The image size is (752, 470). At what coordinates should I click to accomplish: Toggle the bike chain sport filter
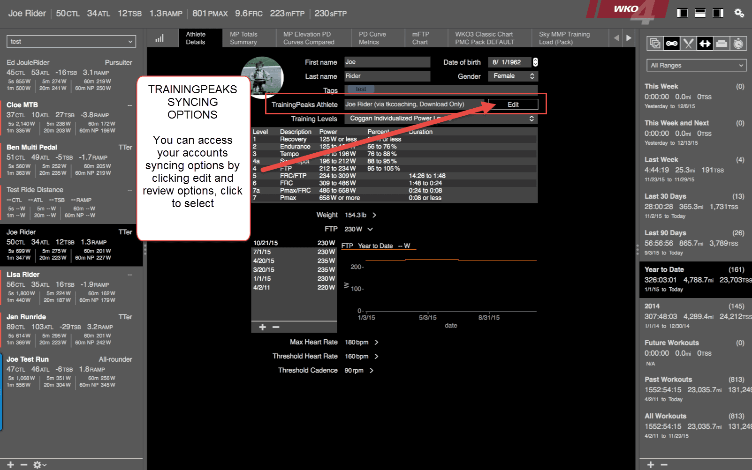tap(672, 44)
